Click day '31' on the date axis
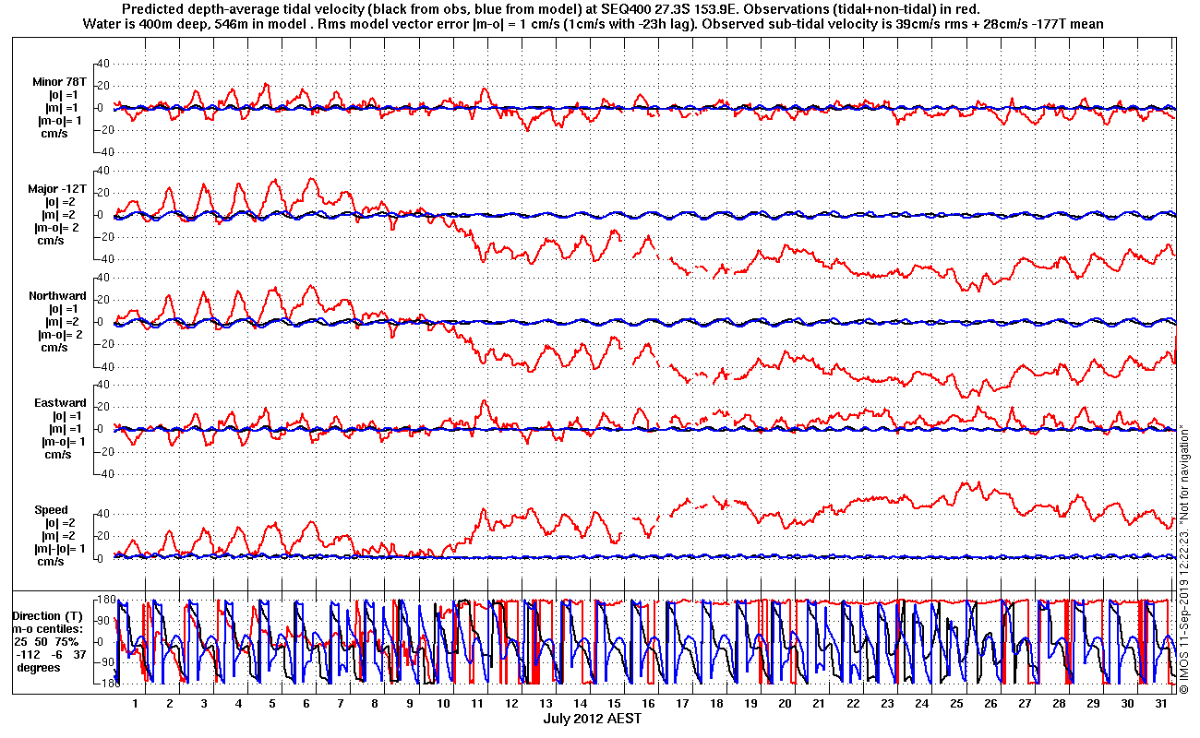The image size is (1200, 738). pos(1161,704)
